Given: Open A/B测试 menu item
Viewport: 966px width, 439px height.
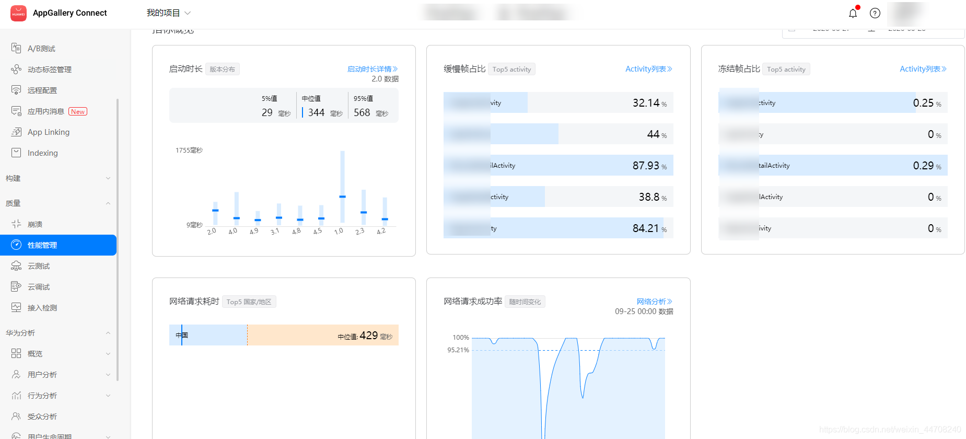Looking at the screenshot, I should 41,49.
